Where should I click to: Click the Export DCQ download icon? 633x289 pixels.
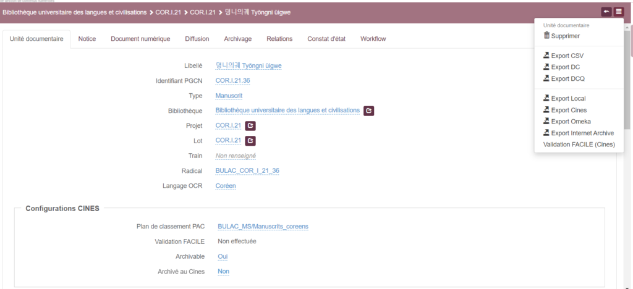click(546, 78)
